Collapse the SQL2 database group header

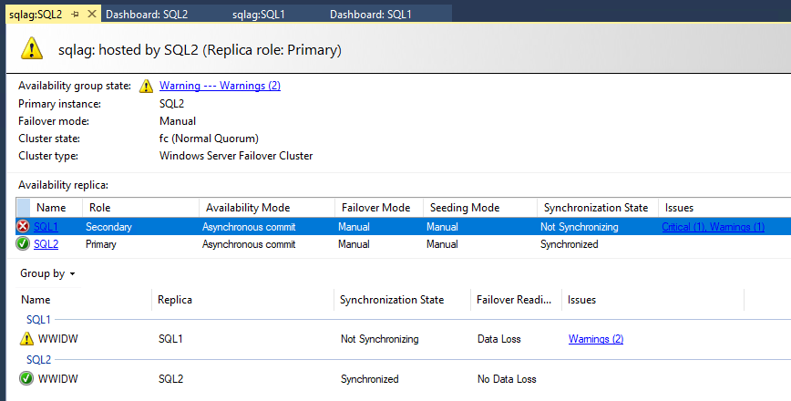tap(38, 360)
